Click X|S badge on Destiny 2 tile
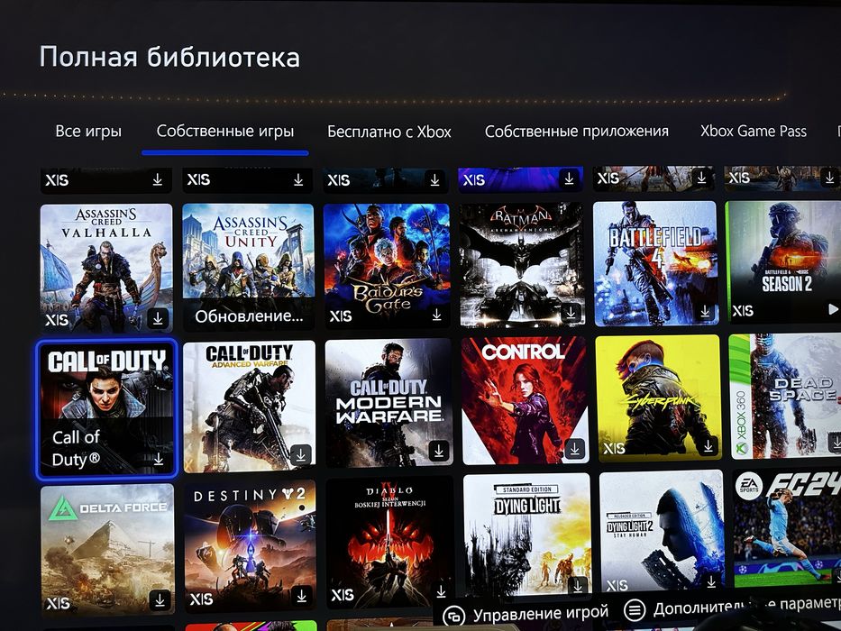This screenshot has width=841, height=631. [201, 599]
